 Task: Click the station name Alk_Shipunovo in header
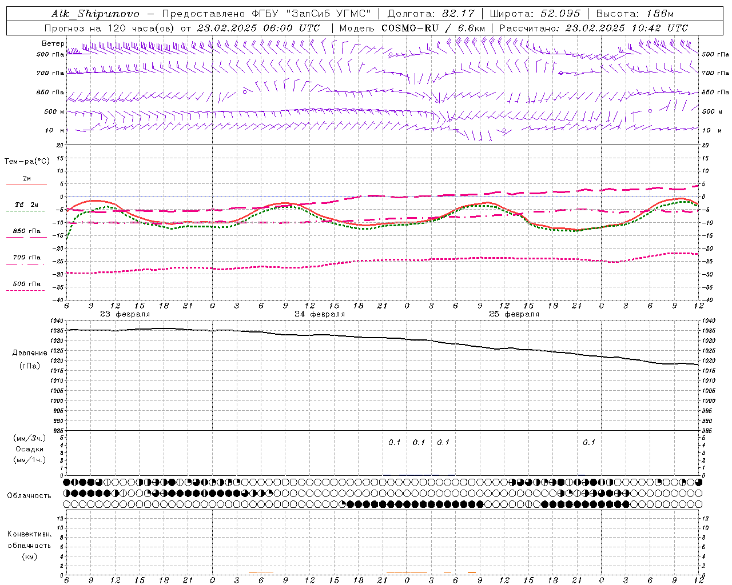click(x=95, y=14)
